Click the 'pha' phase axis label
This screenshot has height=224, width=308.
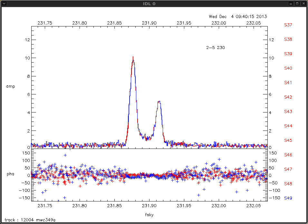tap(11, 174)
